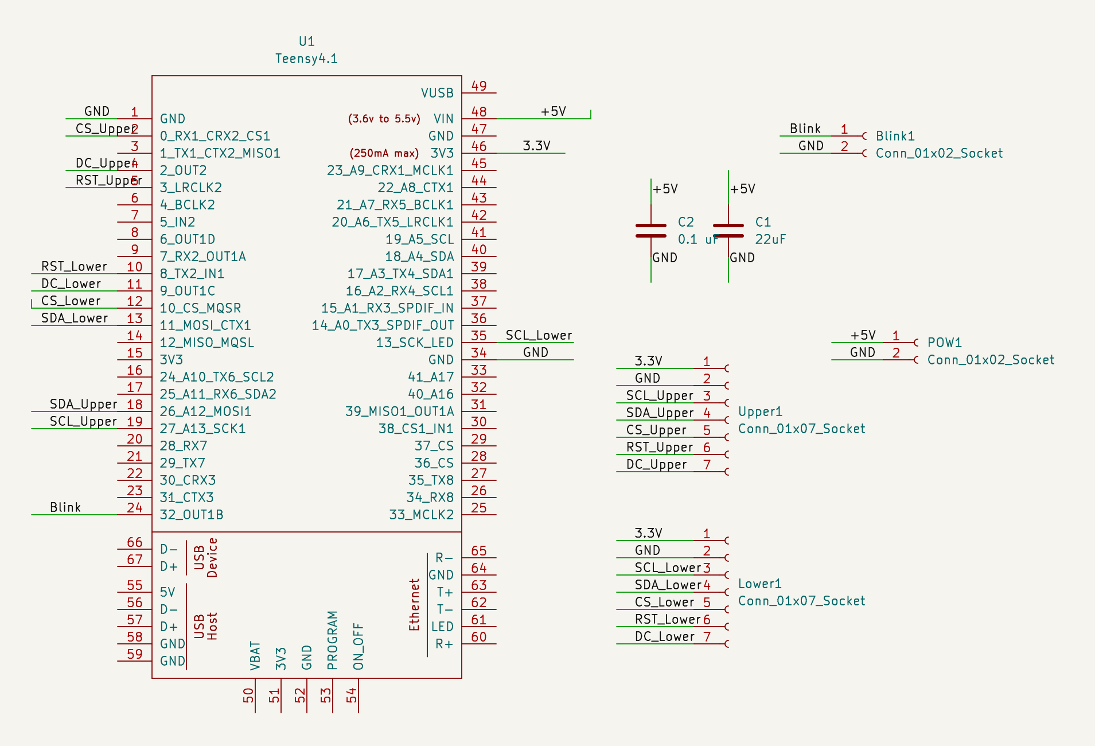The image size is (1095, 746).
Task: Select SCL_Upper net label at pin 19
Action: click(x=83, y=421)
